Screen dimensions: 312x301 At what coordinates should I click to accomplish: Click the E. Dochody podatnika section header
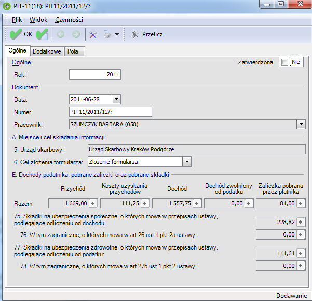click(90, 175)
